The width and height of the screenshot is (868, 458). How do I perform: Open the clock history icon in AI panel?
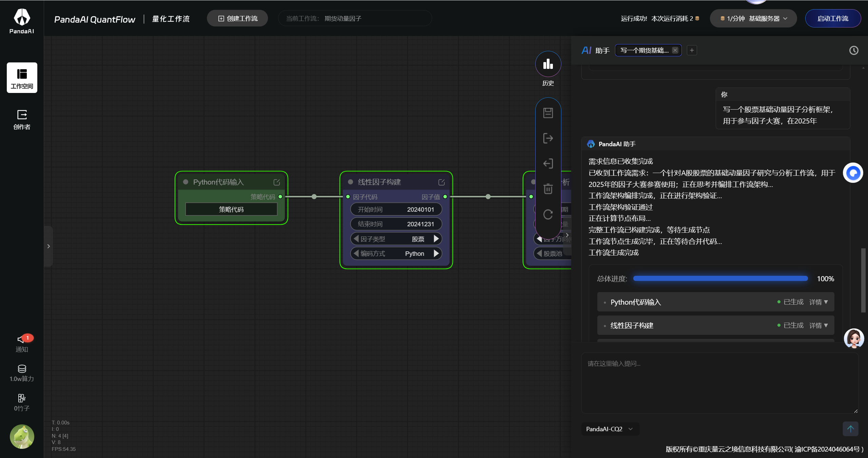(854, 51)
